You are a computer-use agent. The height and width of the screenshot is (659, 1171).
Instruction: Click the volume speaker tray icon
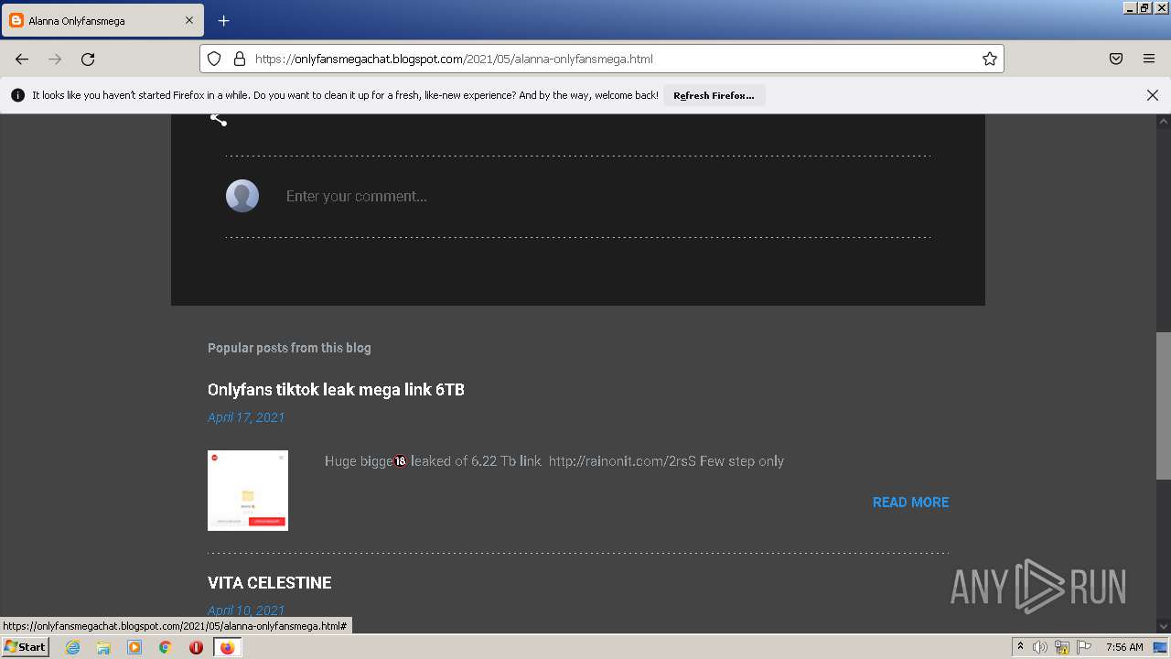pyautogui.click(x=1040, y=647)
